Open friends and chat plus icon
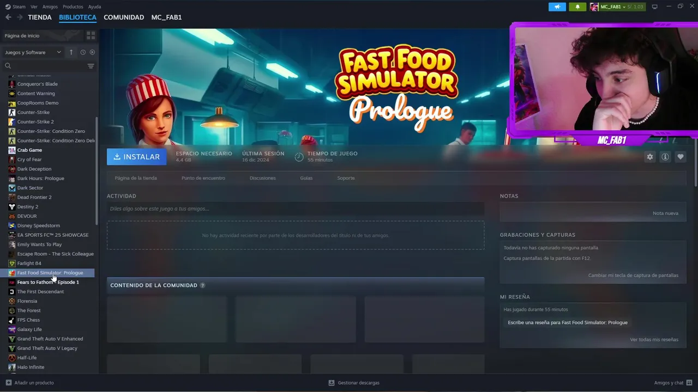 689,383
